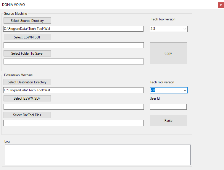Click the destination ESWM.SDF path field
Screen dimensions: 224x170
pyautogui.click(x=74, y=107)
